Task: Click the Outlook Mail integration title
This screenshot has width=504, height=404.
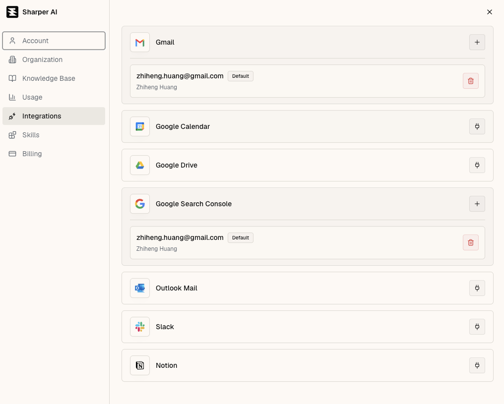Action: (x=177, y=288)
